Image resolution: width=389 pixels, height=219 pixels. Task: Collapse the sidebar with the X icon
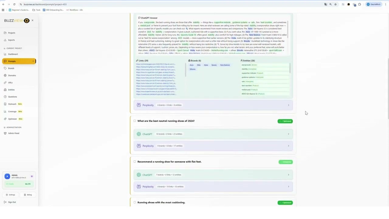[x=33, y=20]
